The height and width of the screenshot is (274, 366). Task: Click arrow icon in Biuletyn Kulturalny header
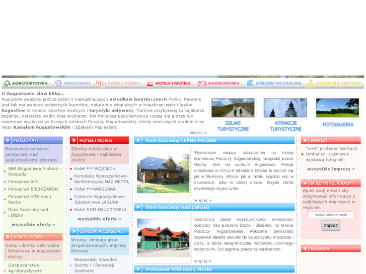(305, 183)
